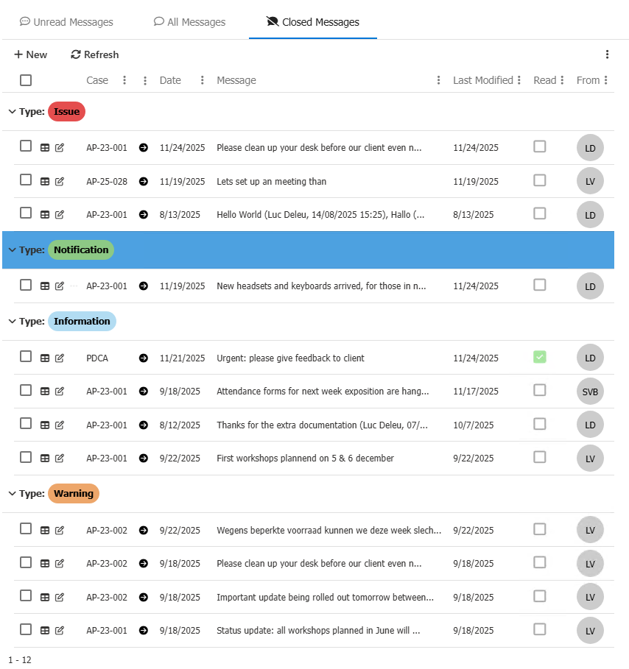The image size is (629, 669).
Task: Click the green Notification type badge
Action: [x=81, y=250]
